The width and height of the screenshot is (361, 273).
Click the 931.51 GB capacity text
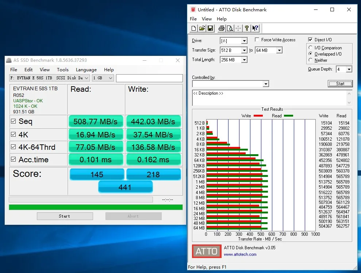(23, 112)
